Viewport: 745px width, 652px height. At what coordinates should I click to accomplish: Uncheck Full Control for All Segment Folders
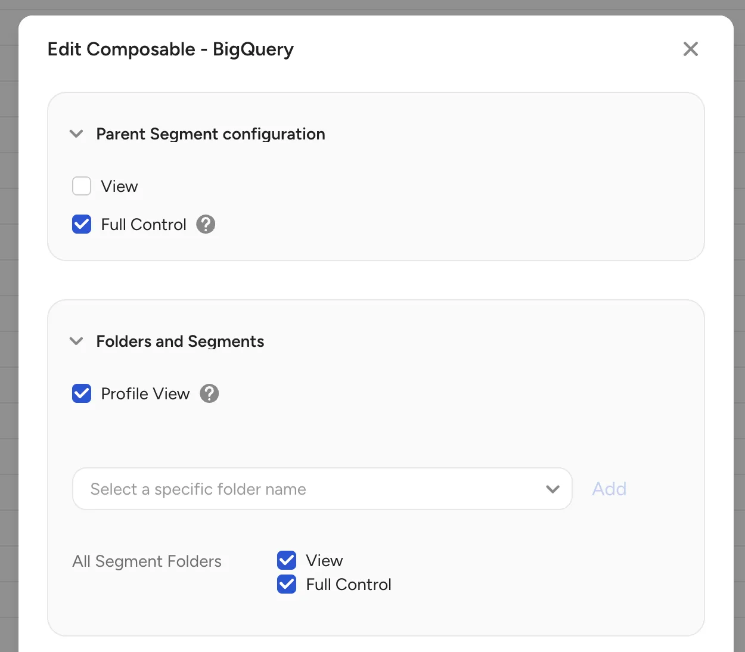click(287, 584)
